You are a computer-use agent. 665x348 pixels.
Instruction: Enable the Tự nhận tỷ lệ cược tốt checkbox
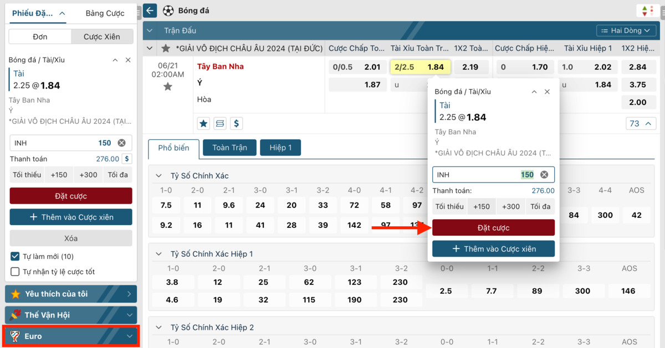pyautogui.click(x=16, y=272)
